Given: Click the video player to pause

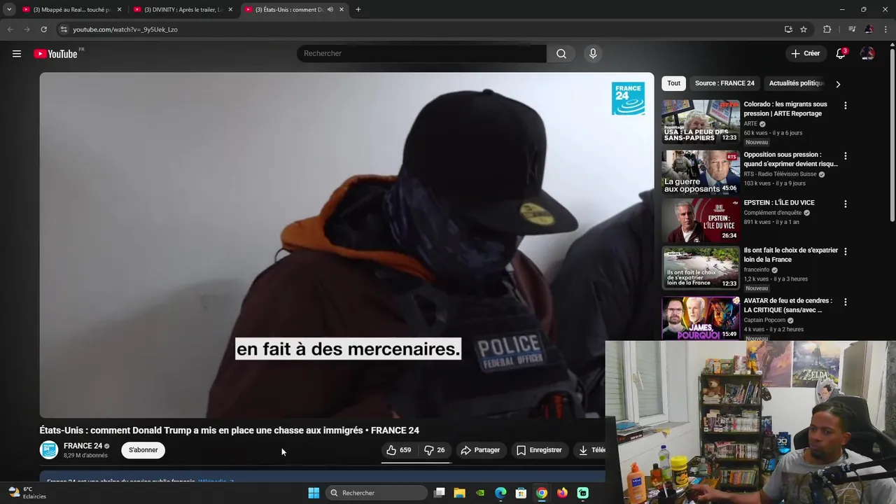Looking at the screenshot, I should [x=346, y=245].
